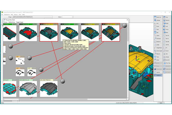Switch to Back view
Image resolution: width=172 pixels, height=115 pixels.
pos(167,32)
